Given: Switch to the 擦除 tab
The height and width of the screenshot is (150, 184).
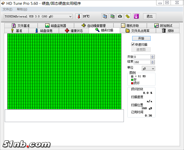Looking at the screenshot, I should tap(168, 31).
